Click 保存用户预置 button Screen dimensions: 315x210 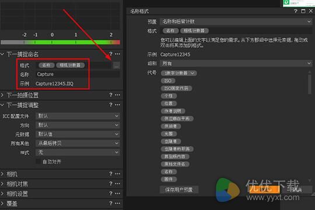(x=179, y=190)
